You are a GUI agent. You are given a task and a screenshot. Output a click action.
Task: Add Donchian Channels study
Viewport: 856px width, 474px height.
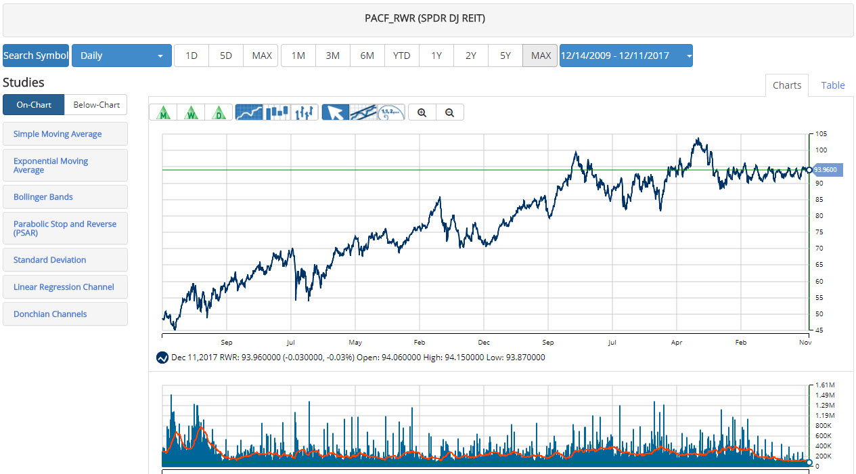pos(65,314)
